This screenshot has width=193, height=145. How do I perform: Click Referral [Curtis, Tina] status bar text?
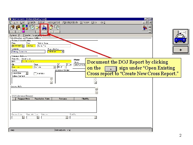(x=63, y=130)
